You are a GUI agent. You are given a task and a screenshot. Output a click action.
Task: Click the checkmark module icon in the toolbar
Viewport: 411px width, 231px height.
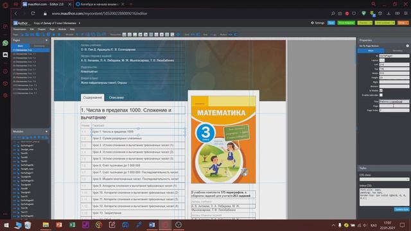140,34
